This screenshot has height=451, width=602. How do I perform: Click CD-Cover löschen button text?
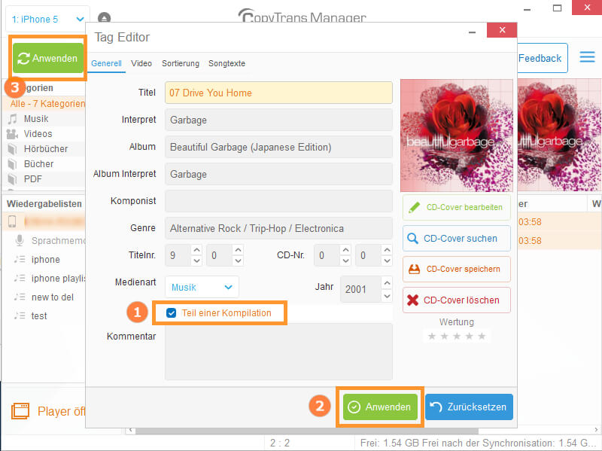pyautogui.click(x=461, y=300)
